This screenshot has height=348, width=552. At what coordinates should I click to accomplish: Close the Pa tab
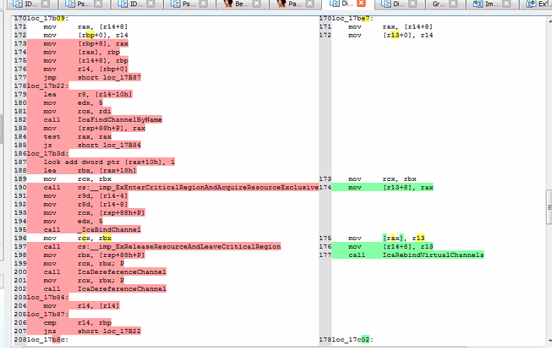(310, 5)
